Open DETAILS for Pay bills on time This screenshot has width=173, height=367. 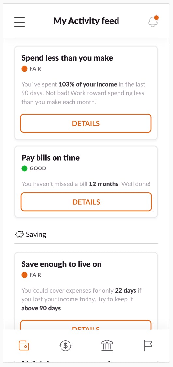86,202
